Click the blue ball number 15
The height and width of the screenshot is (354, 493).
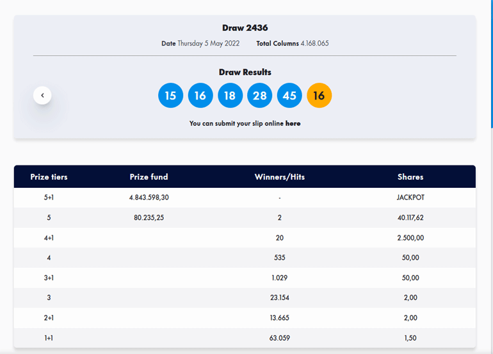[x=170, y=96]
